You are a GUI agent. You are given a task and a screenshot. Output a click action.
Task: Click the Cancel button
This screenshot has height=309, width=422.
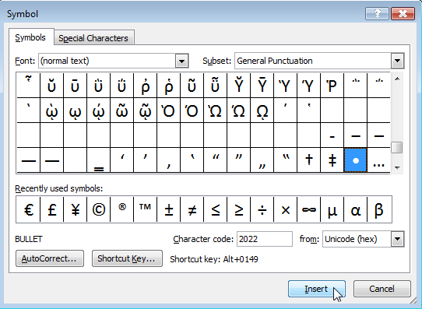(382, 289)
